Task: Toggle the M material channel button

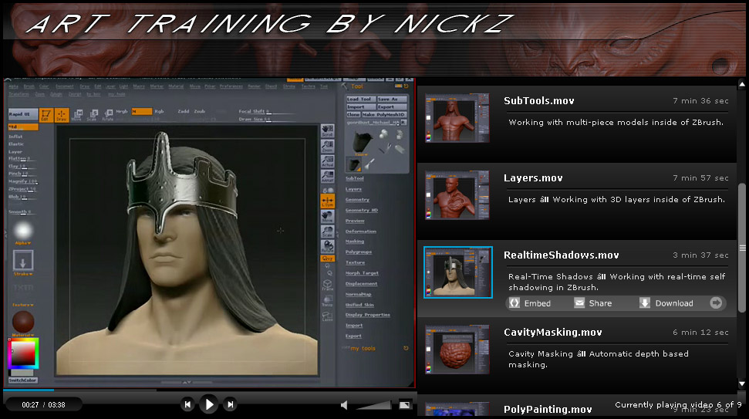Action: pos(141,111)
